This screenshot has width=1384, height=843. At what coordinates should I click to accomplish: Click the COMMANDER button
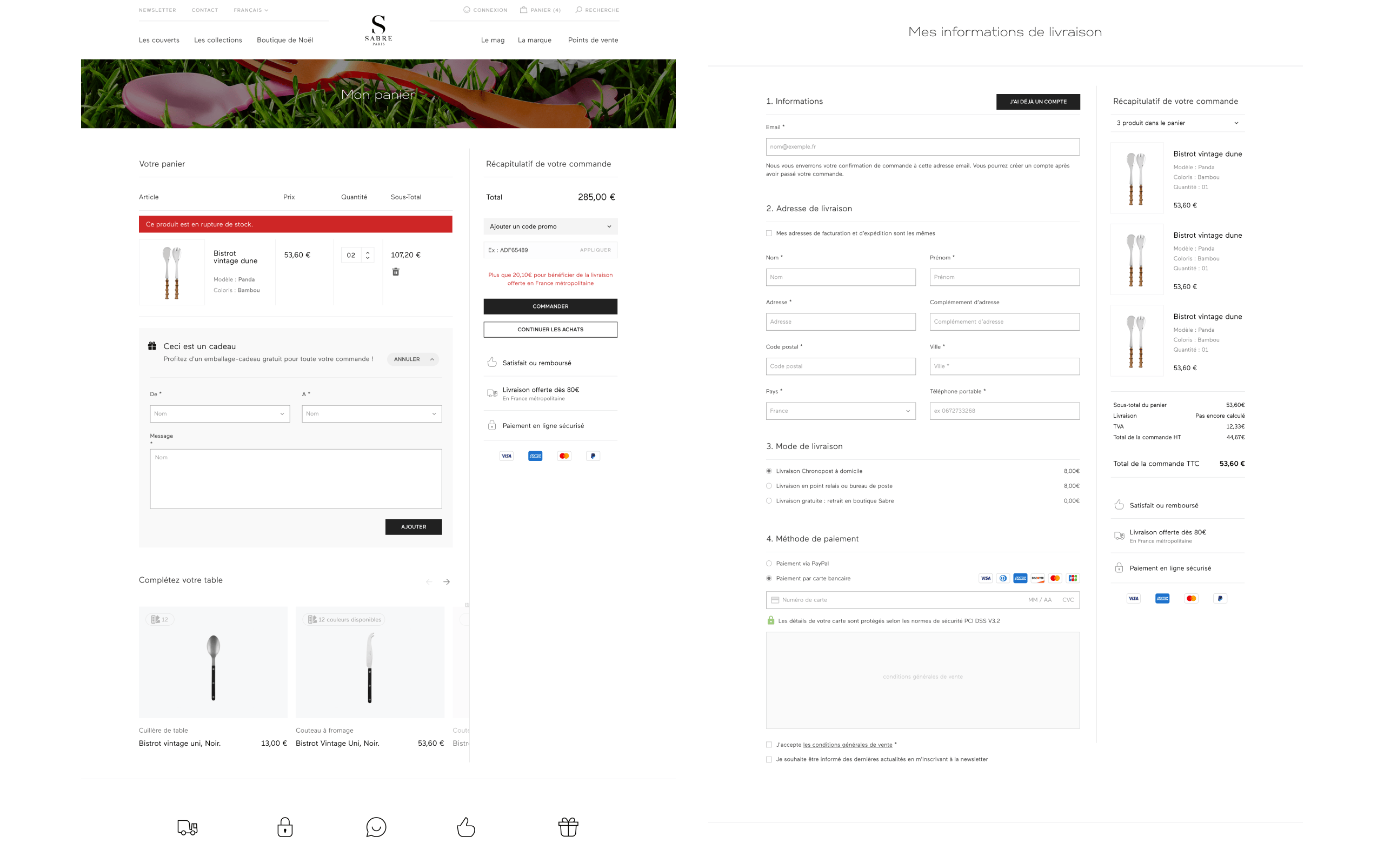(550, 306)
